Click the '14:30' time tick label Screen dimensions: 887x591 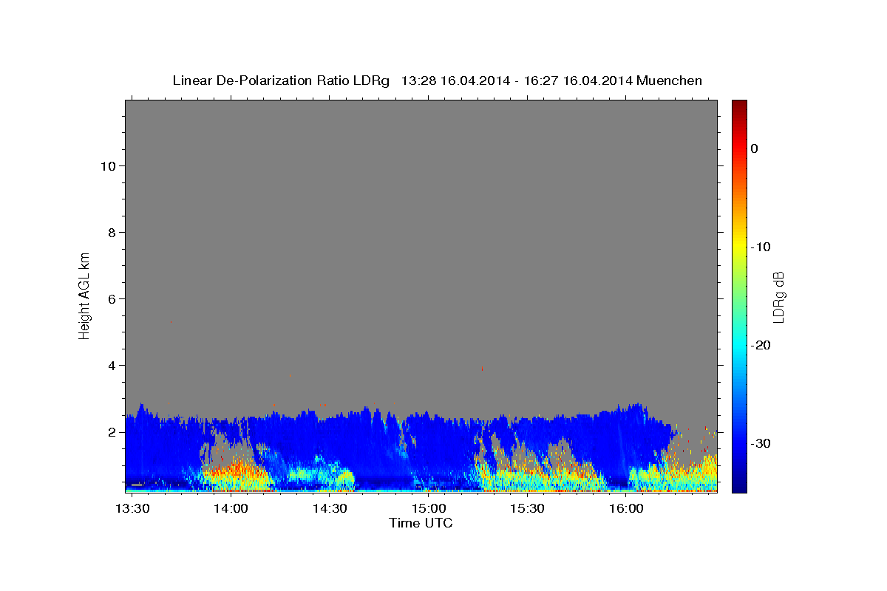(x=330, y=508)
